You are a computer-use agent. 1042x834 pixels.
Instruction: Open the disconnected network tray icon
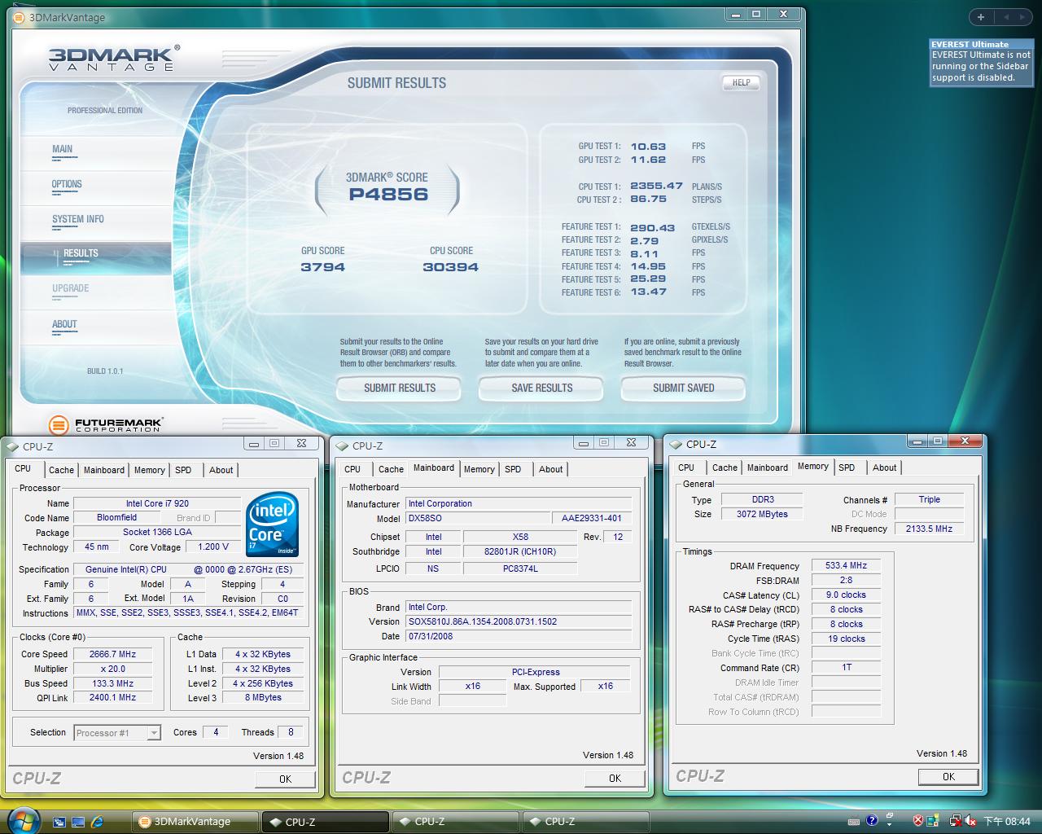[957, 821]
